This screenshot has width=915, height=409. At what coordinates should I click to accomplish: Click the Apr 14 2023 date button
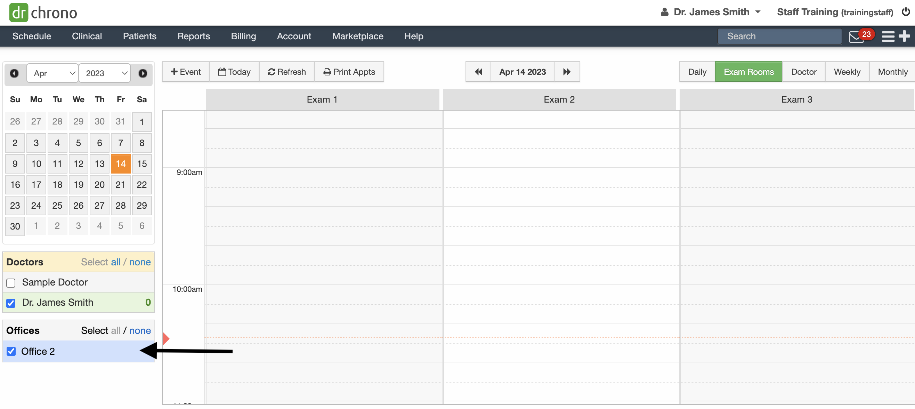tap(523, 72)
